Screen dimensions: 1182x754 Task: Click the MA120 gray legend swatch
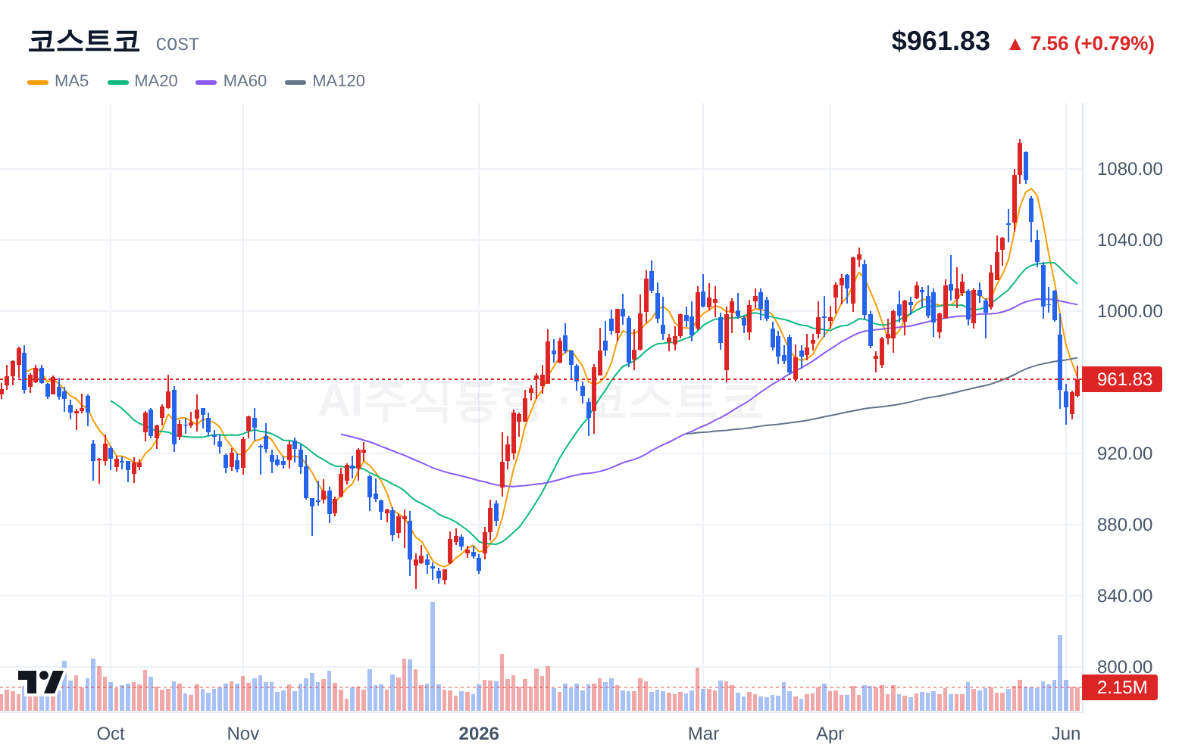point(295,82)
